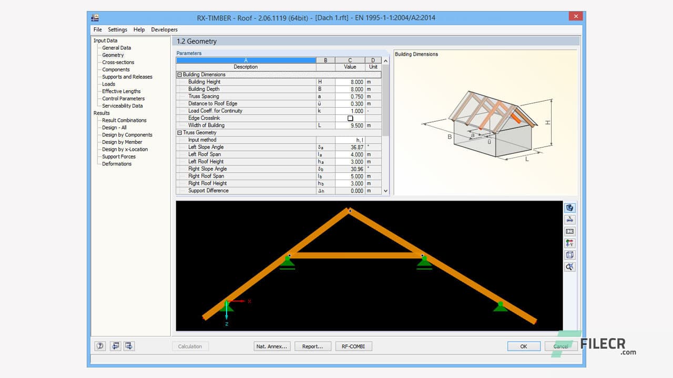Go to previous input window using left arrow icon
673x378 pixels.
click(115, 346)
